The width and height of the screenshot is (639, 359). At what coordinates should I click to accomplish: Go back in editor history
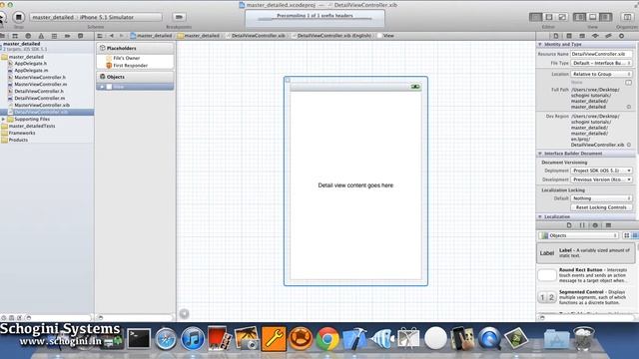pos(111,36)
